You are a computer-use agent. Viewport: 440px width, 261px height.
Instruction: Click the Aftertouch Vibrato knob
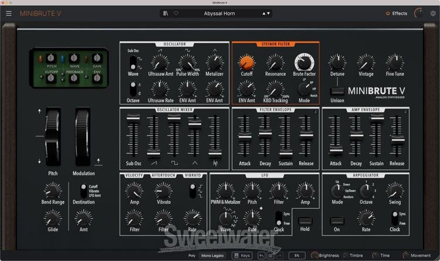163,191
